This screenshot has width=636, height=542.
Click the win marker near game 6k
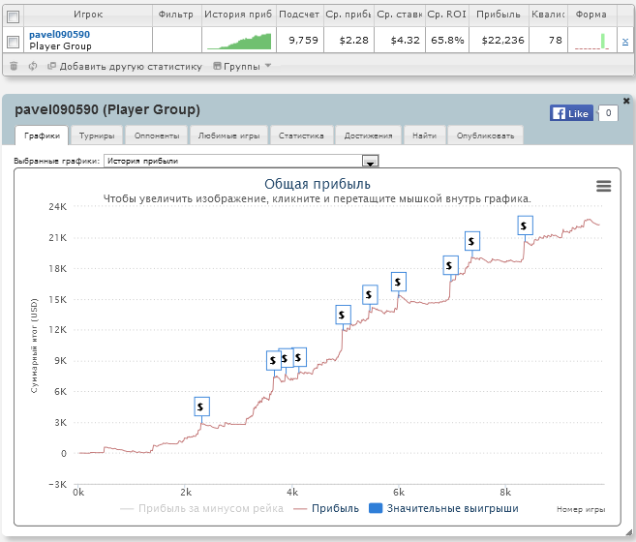click(399, 282)
